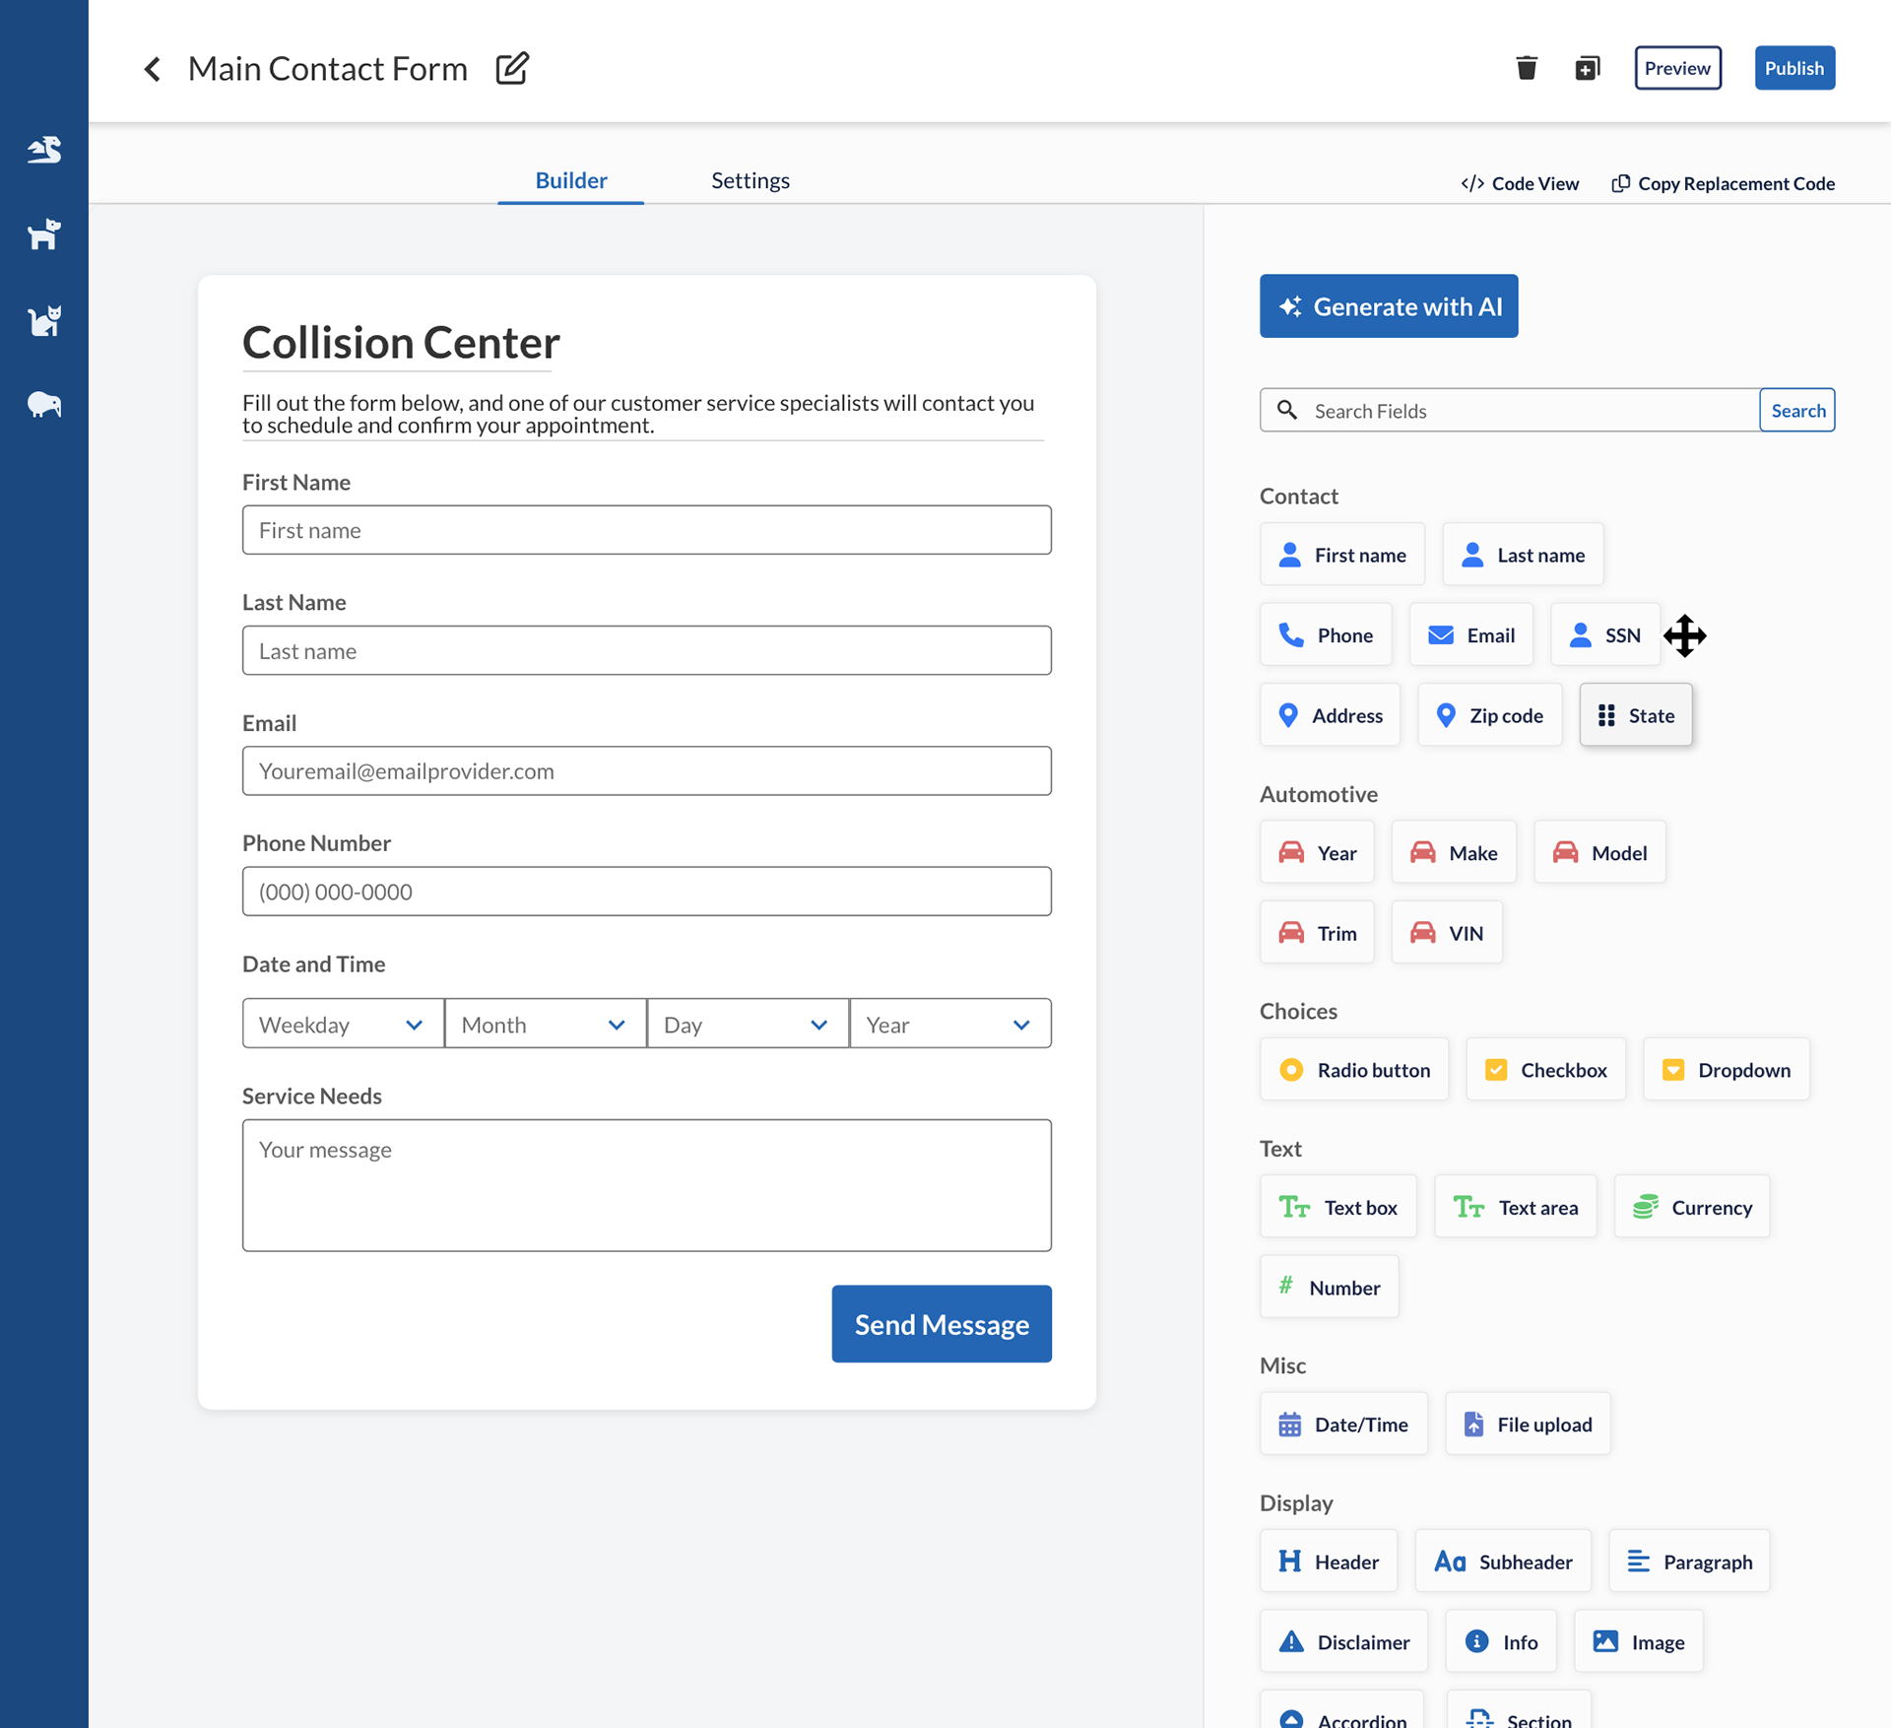Open the Day dropdown
Image resolution: width=1891 pixels, height=1728 pixels.
click(747, 1025)
